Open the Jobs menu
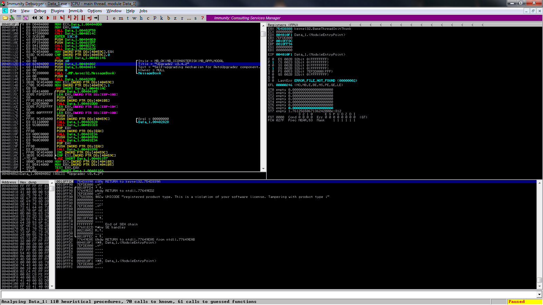Screen dimensions: 543x305 143,11
